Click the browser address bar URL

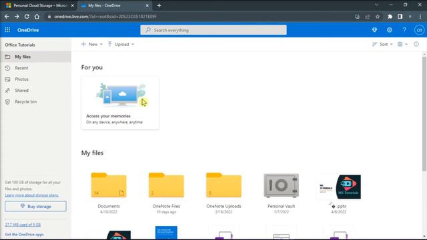click(x=105, y=17)
